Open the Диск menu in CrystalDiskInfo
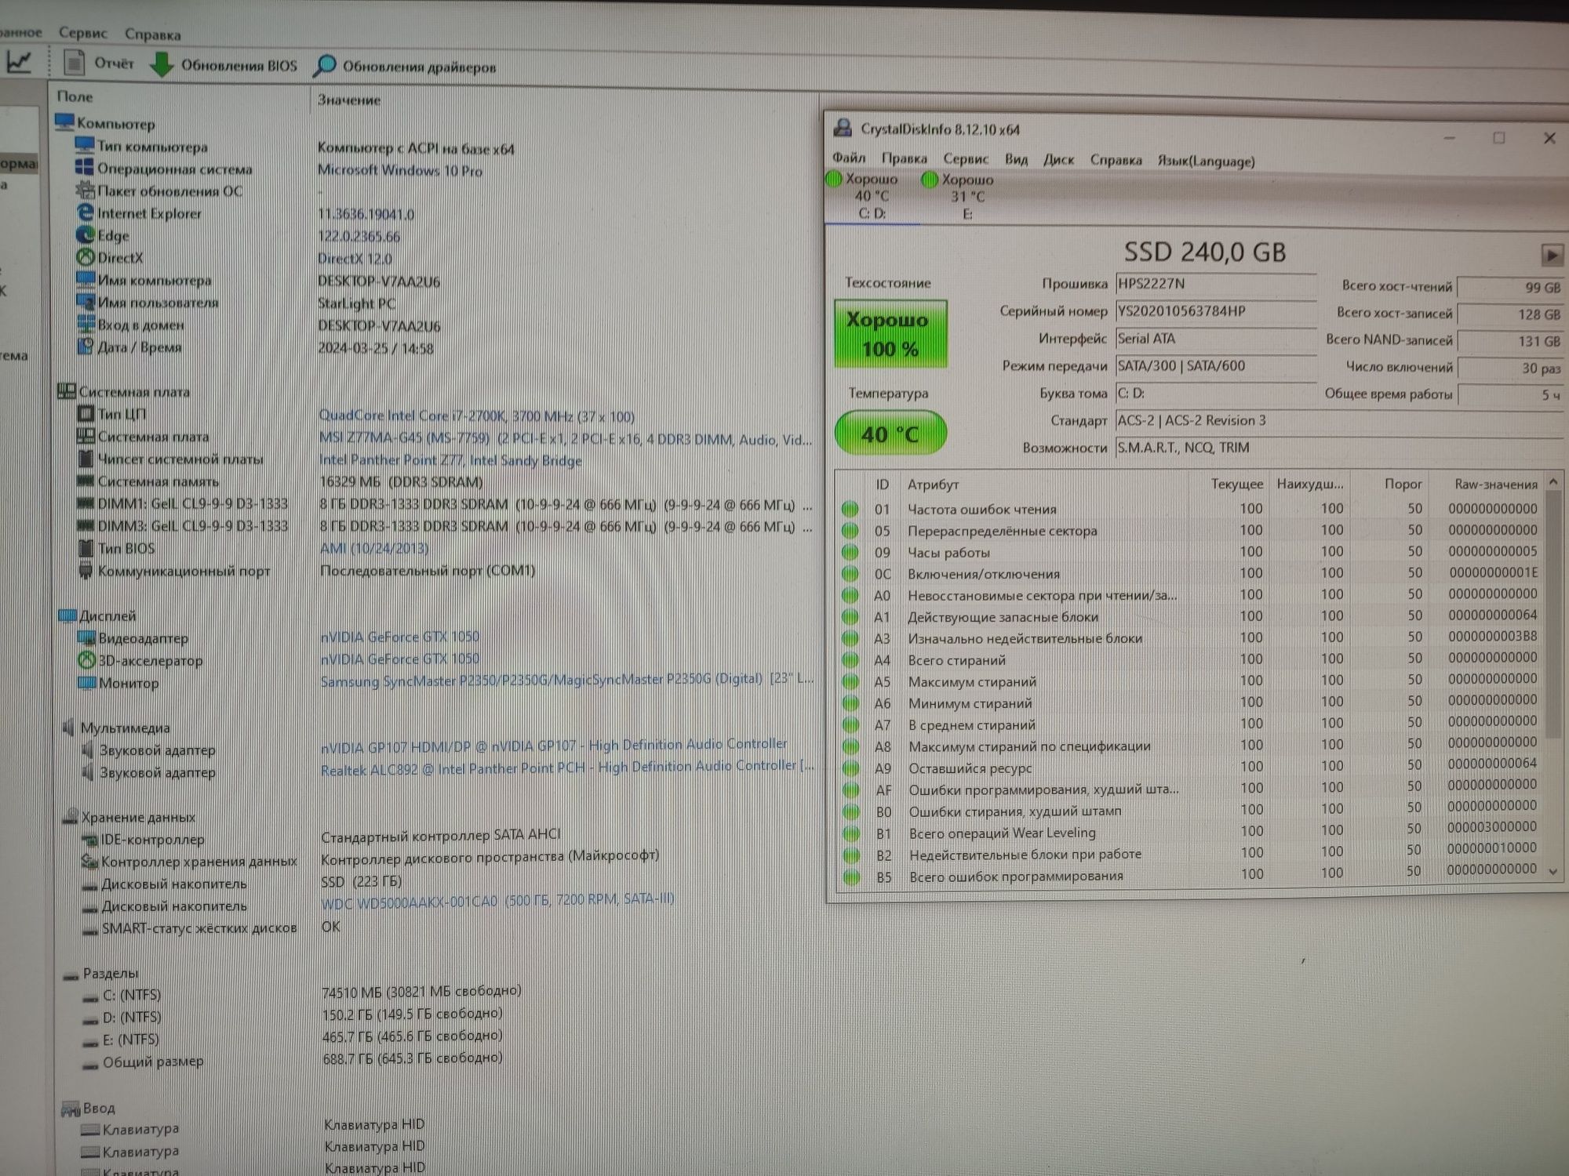Image resolution: width=1569 pixels, height=1176 pixels. pyautogui.click(x=1058, y=160)
